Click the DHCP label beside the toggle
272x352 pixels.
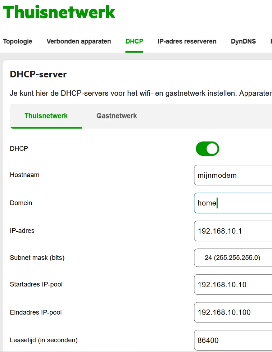[19, 149]
